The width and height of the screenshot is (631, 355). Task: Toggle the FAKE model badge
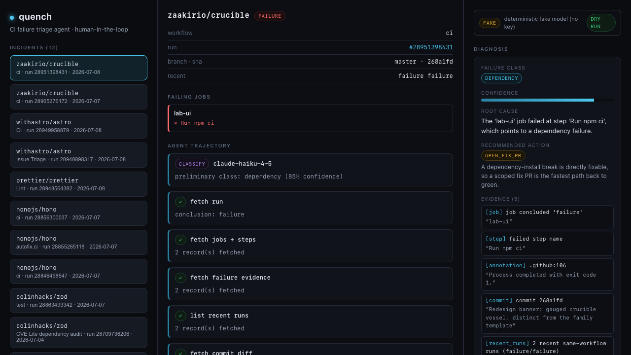[x=490, y=23]
